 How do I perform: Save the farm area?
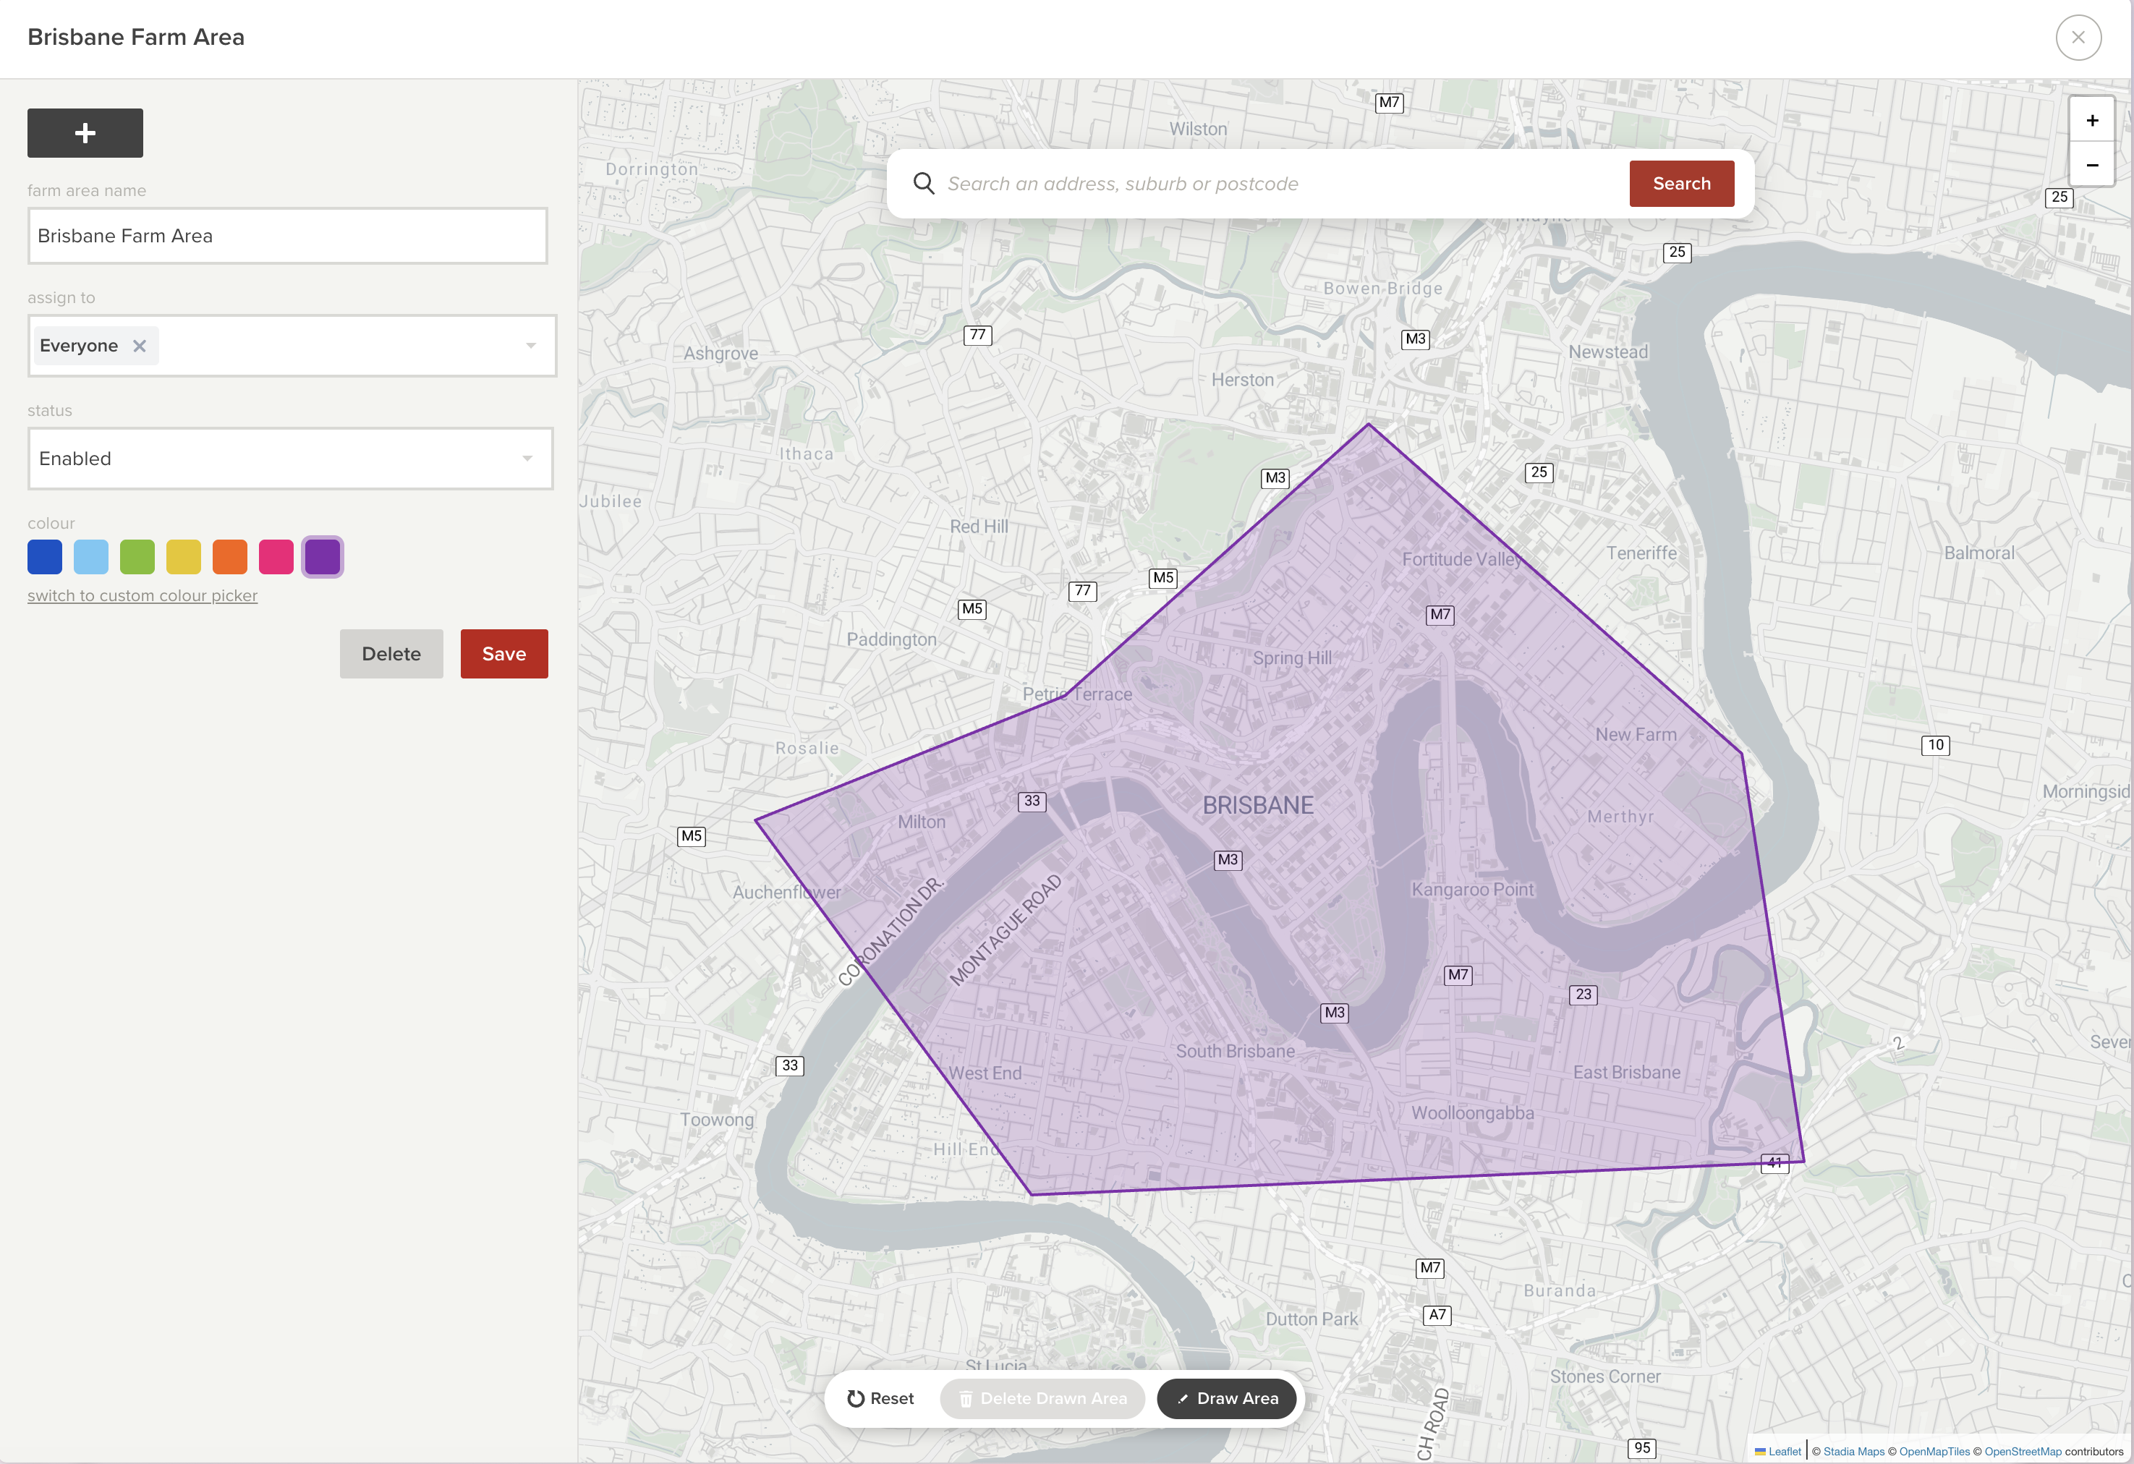point(504,654)
